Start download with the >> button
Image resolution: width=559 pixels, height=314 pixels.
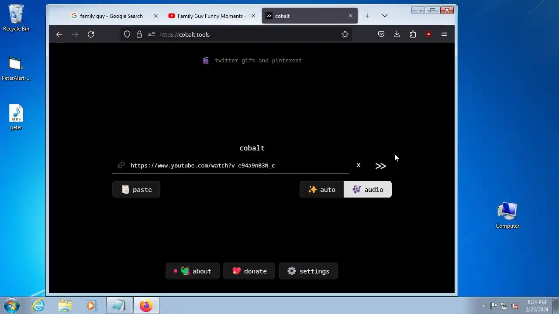pos(381,166)
